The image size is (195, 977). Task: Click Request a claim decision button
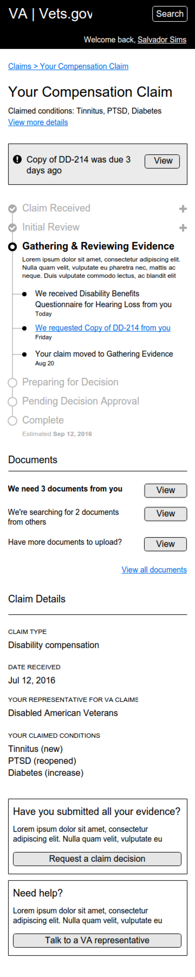pos(97,859)
